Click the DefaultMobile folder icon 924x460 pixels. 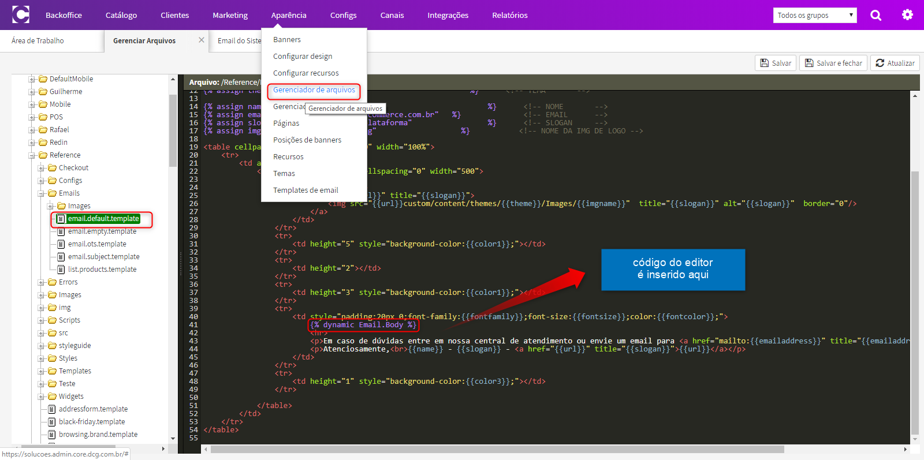43,79
